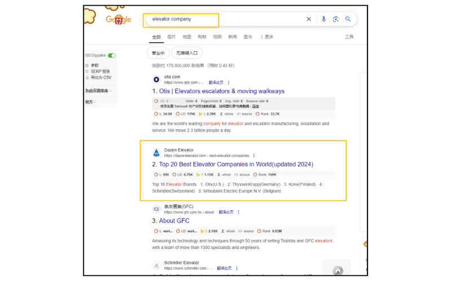
Task: Click 翻译此页 for the gfc.com.tw result
Action: click(x=226, y=212)
